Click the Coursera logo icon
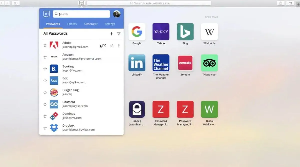 (x=54, y=104)
